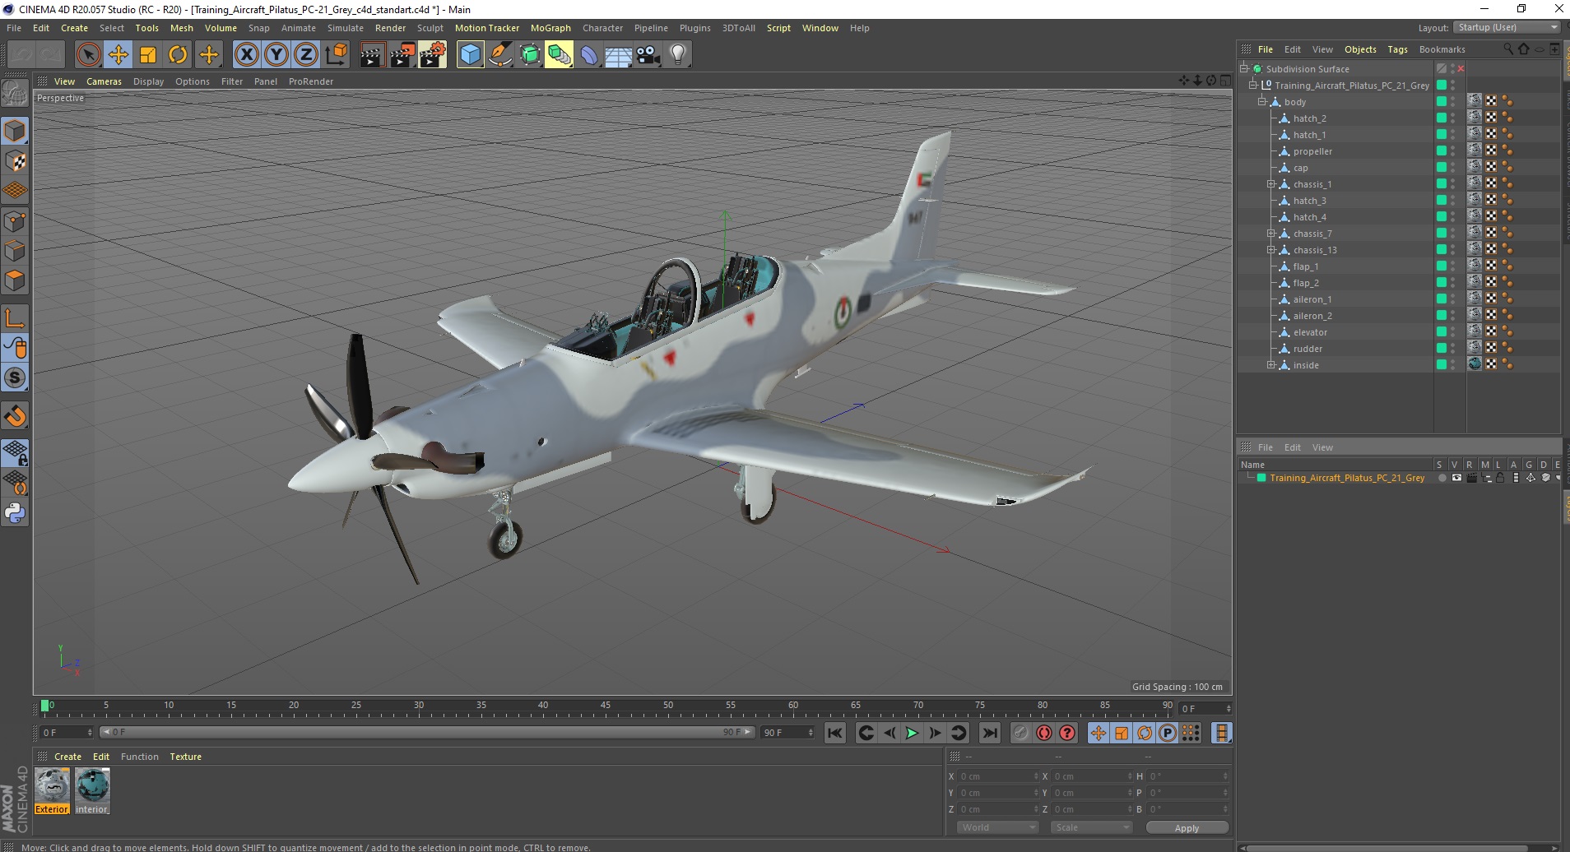Add a Camera object
This screenshot has width=1570, height=852.
pos(648,55)
